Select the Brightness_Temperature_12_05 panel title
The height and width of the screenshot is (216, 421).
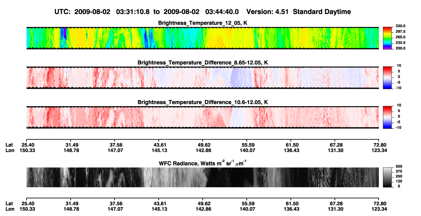point(203,23)
